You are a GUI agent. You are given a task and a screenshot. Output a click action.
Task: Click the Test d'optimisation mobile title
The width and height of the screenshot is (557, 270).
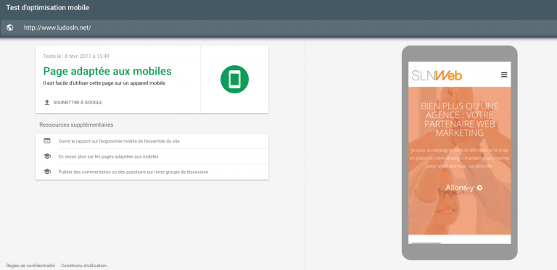[48, 7]
